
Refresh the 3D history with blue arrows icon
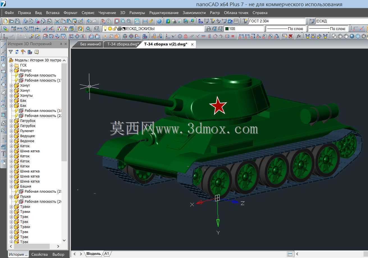(x=17, y=52)
